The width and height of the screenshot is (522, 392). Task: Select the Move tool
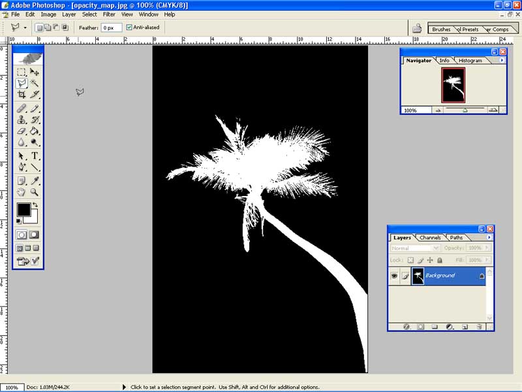point(33,71)
